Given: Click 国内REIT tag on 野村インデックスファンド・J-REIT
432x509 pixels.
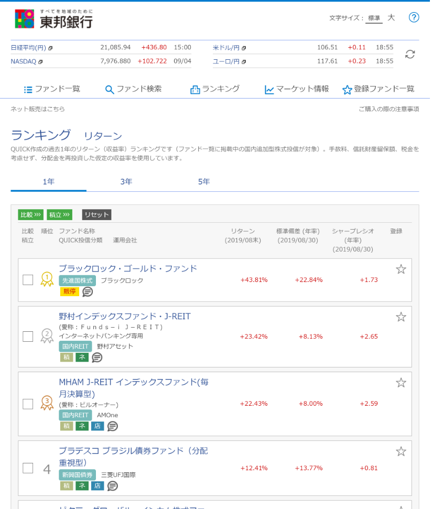Looking at the screenshot, I should (x=75, y=346).
